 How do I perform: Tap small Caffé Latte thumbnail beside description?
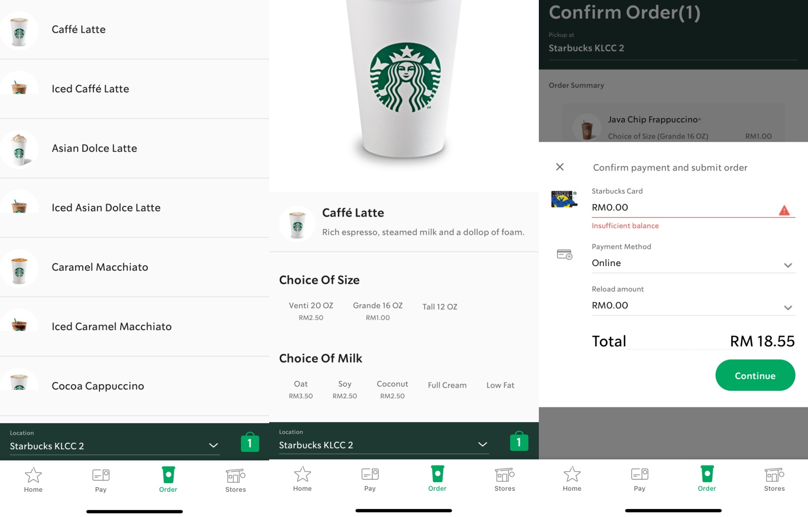tap(297, 223)
